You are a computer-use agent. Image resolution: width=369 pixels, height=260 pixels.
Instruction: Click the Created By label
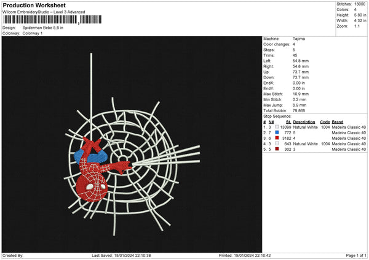click(13, 256)
